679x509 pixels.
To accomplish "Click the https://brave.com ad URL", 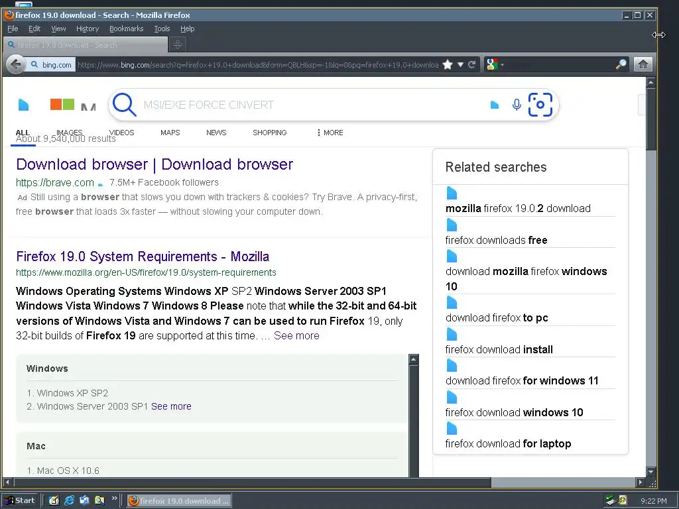I will click(55, 183).
